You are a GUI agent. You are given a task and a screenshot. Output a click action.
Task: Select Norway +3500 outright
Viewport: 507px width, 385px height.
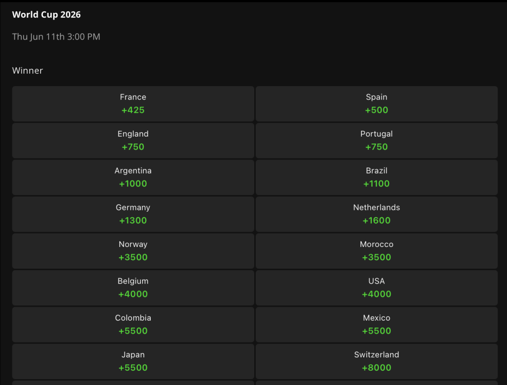click(x=133, y=251)
